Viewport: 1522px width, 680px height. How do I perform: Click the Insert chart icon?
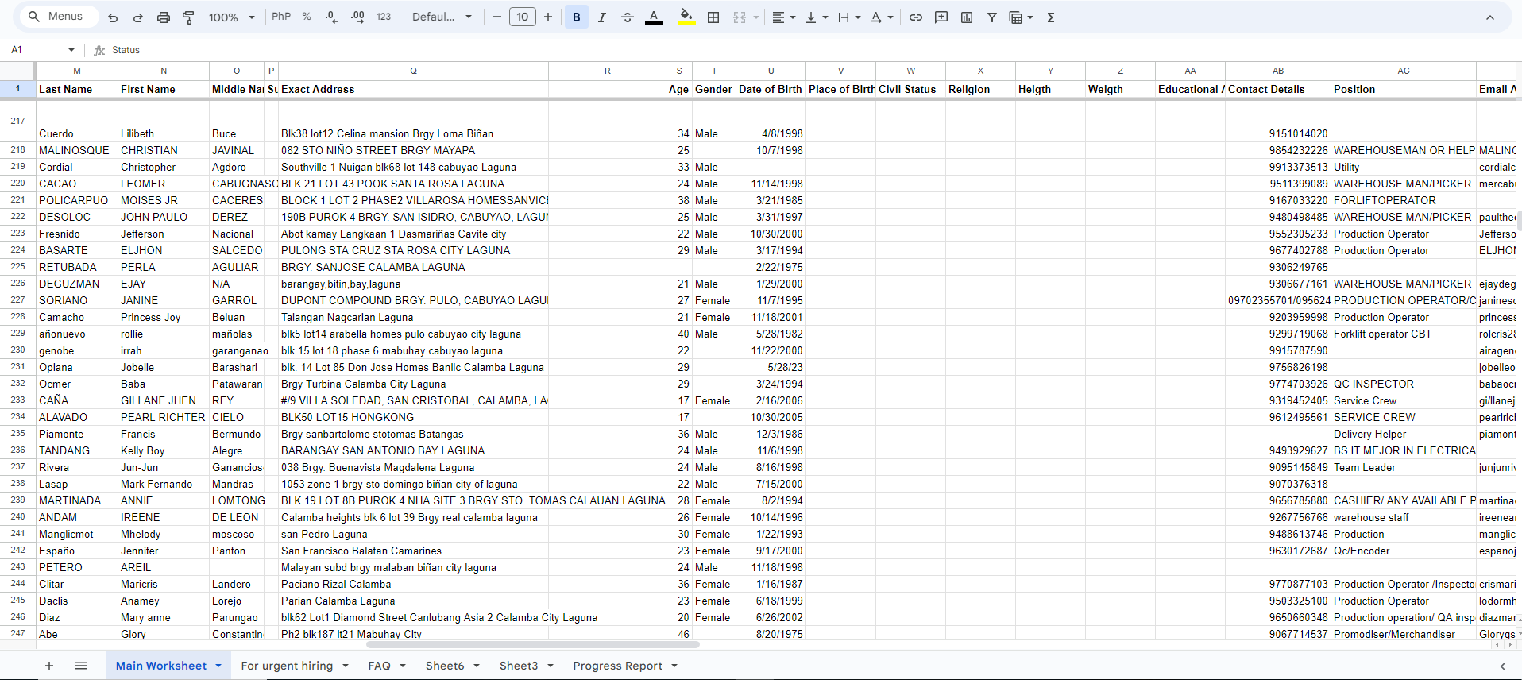967,17
